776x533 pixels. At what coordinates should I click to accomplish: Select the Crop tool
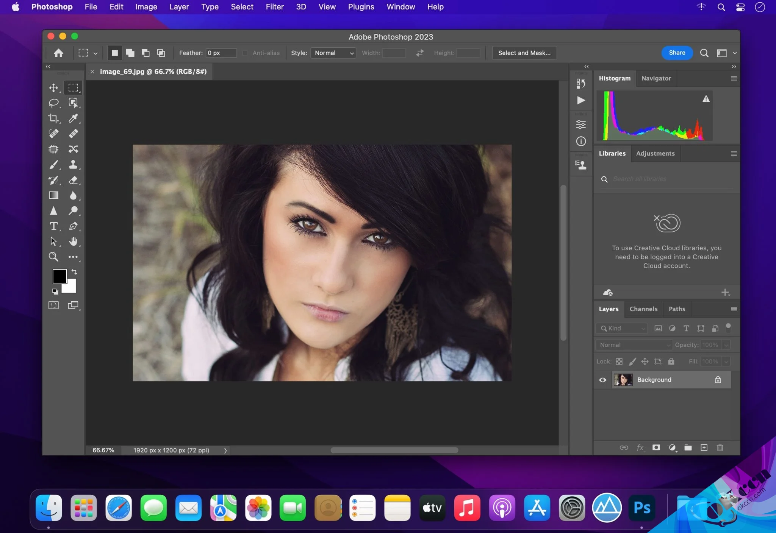(53, 118)
